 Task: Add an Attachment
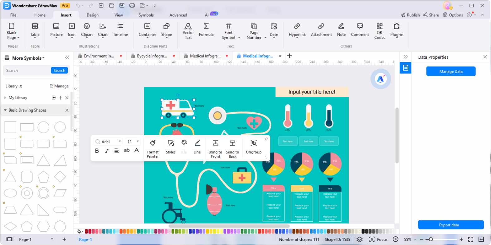(x=321, y=30)
